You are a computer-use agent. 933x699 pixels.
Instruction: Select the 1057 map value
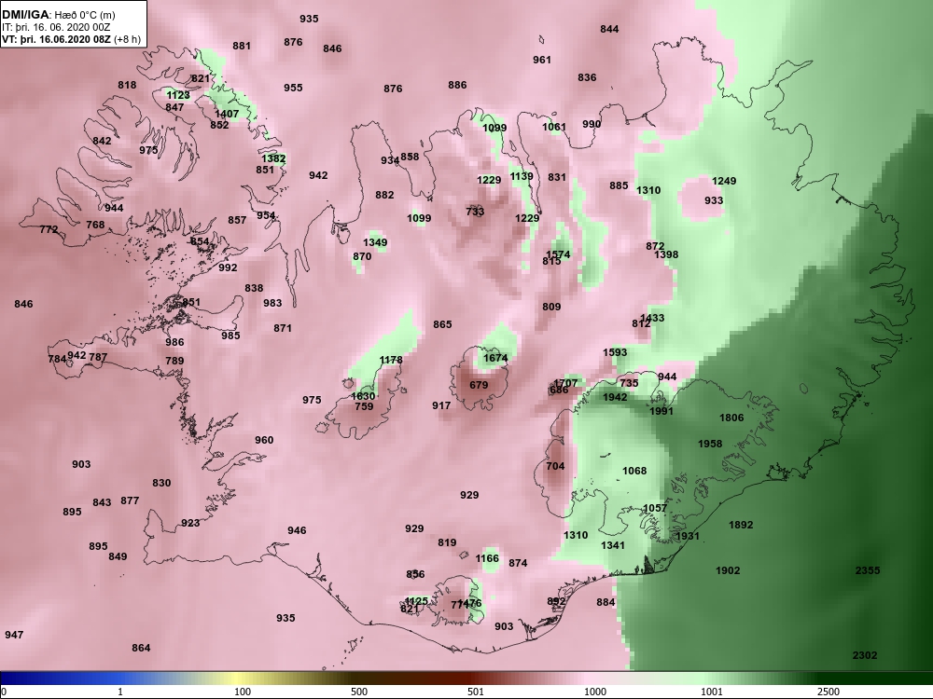(x=655, y=508)
